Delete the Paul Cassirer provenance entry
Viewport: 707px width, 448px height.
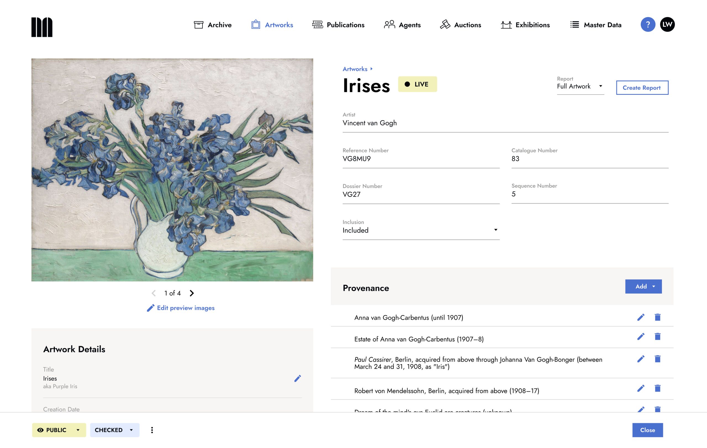657,359
